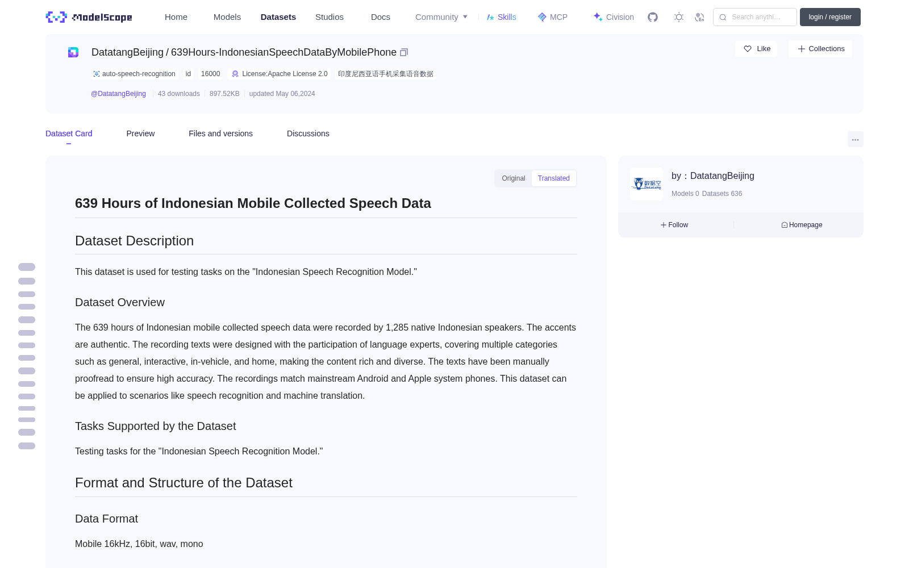
Task: Click the ModelScope logo
Action: (x=89, y=17)
